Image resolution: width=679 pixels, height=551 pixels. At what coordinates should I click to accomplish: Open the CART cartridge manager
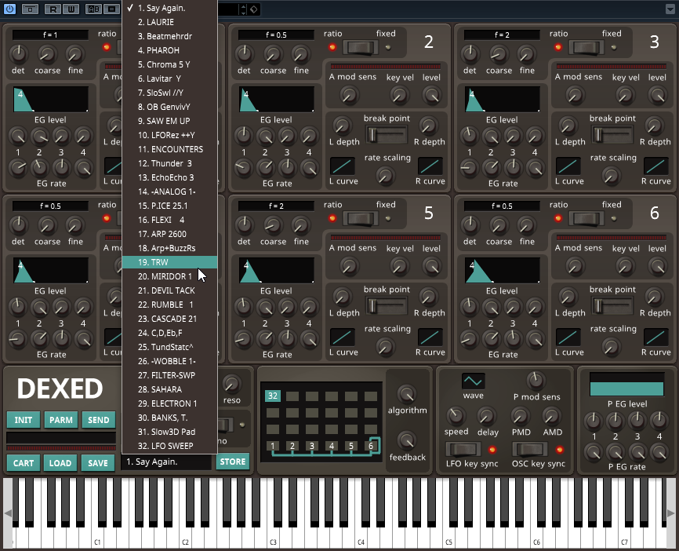(24, 463)
